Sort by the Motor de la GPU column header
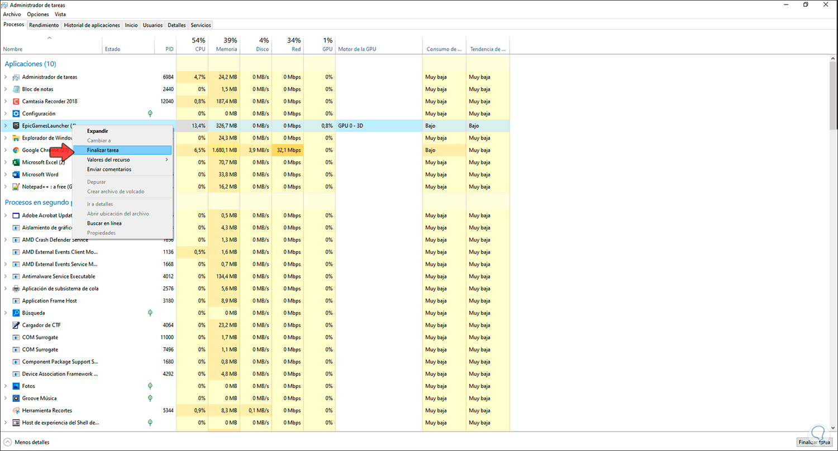Viewport: 838px width, 451px height. [379, 45]
